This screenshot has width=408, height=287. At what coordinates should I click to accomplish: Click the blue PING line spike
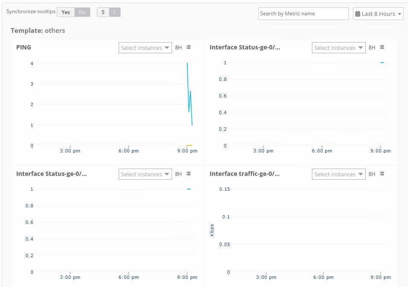[x=189, y=94]
